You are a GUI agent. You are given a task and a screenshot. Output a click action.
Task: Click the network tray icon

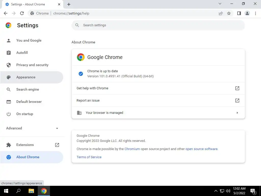[222, 191]
